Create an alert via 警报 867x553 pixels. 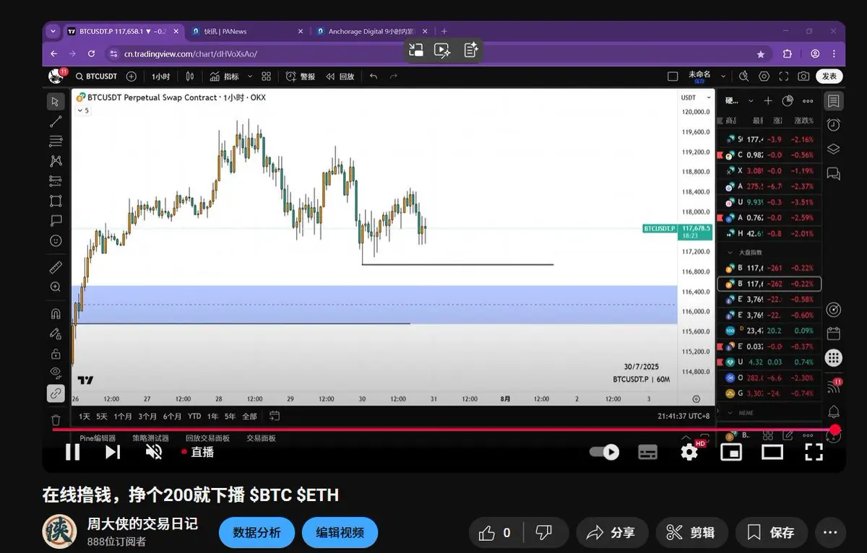pos(301,77)
